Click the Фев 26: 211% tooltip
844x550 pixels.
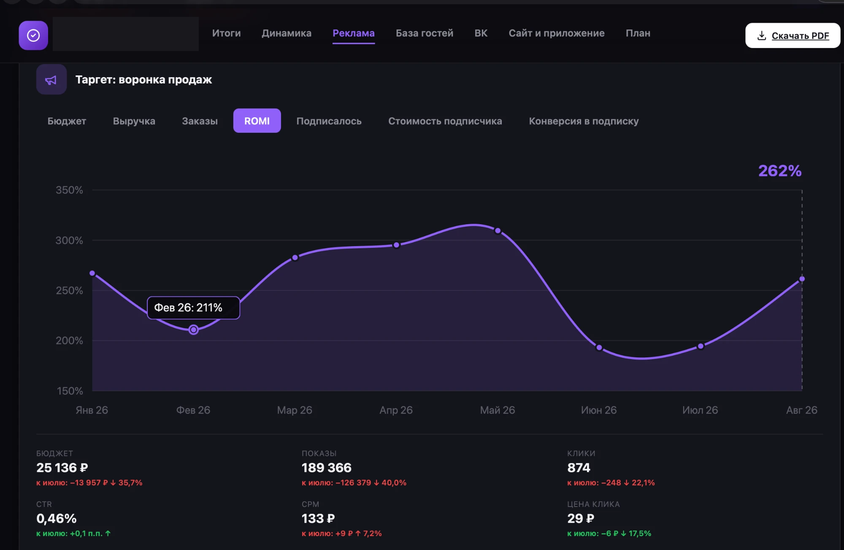tap(193, 308)
